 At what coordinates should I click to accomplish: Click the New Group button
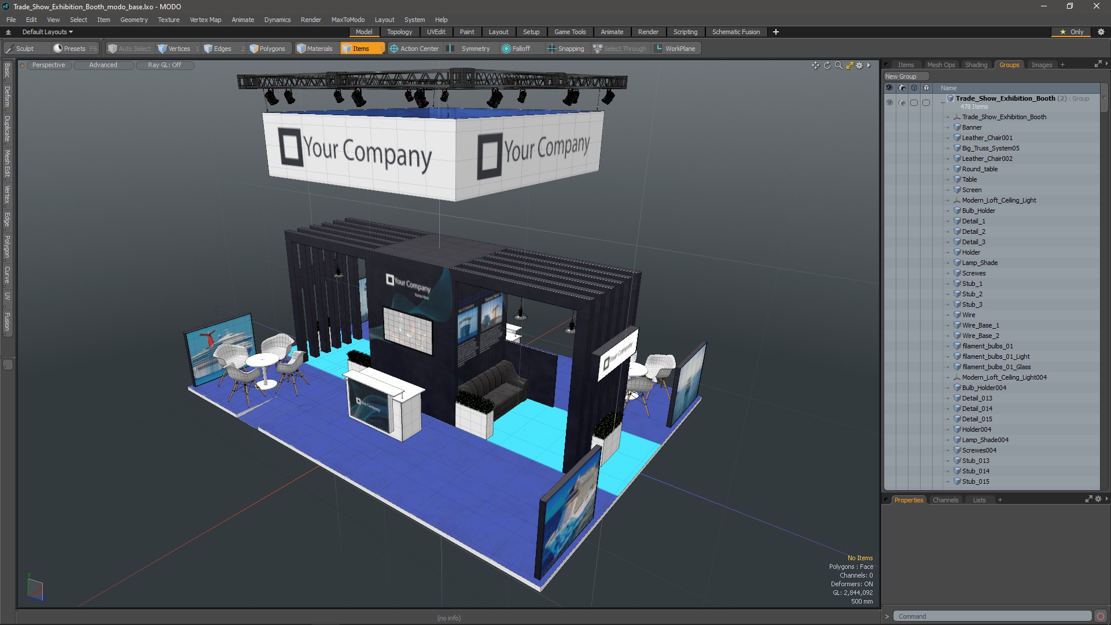(x=906, y=76)
